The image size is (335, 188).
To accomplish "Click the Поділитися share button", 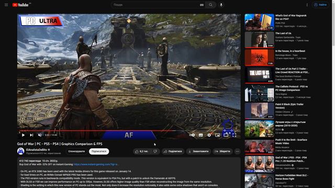I will (173, 151).
